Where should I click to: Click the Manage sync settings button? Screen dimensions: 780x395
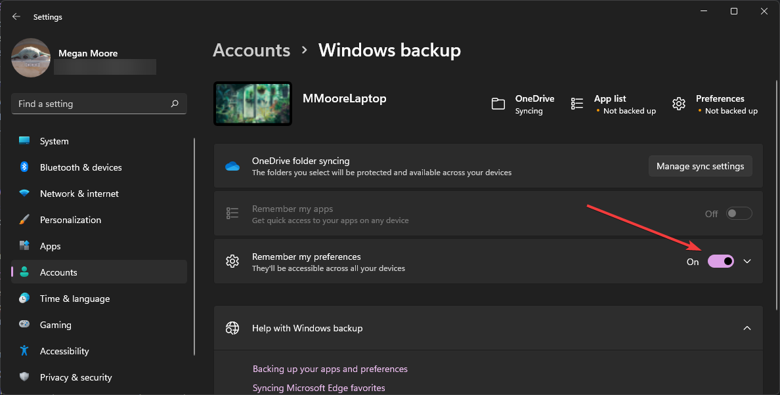(700, 165)
